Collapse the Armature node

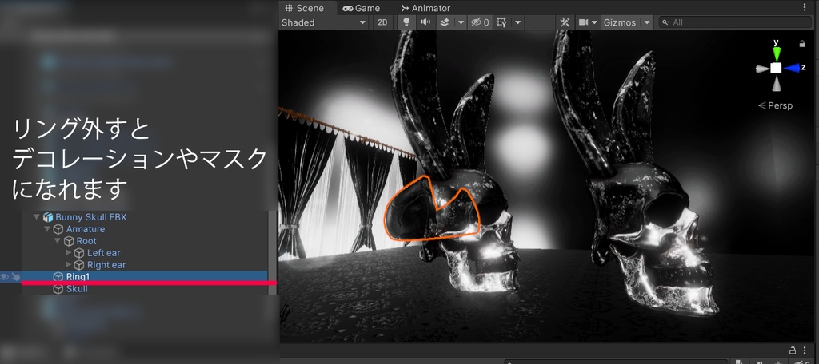pyautogui.click(x=47, y=229)
